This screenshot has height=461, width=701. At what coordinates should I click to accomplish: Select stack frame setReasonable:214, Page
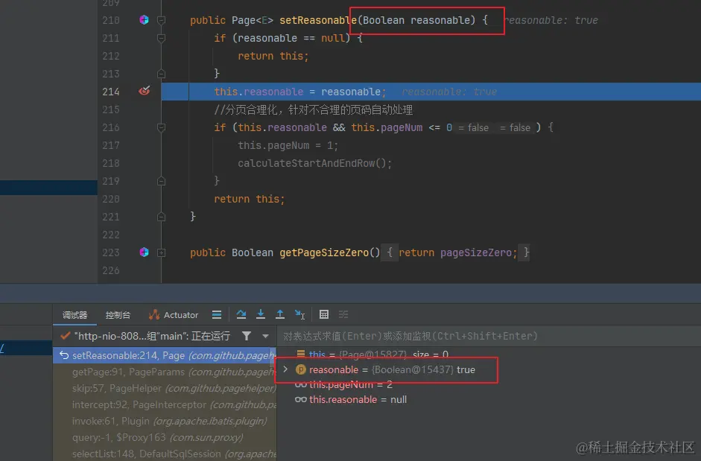165,355
